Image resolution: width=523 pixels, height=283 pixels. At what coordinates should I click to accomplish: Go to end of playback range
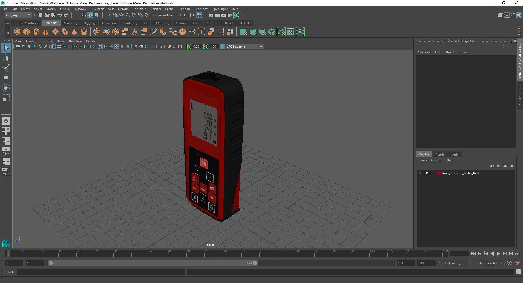[517, 254]
